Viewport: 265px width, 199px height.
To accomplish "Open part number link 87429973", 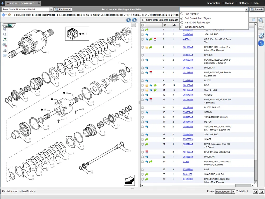I will click(188, 139).
